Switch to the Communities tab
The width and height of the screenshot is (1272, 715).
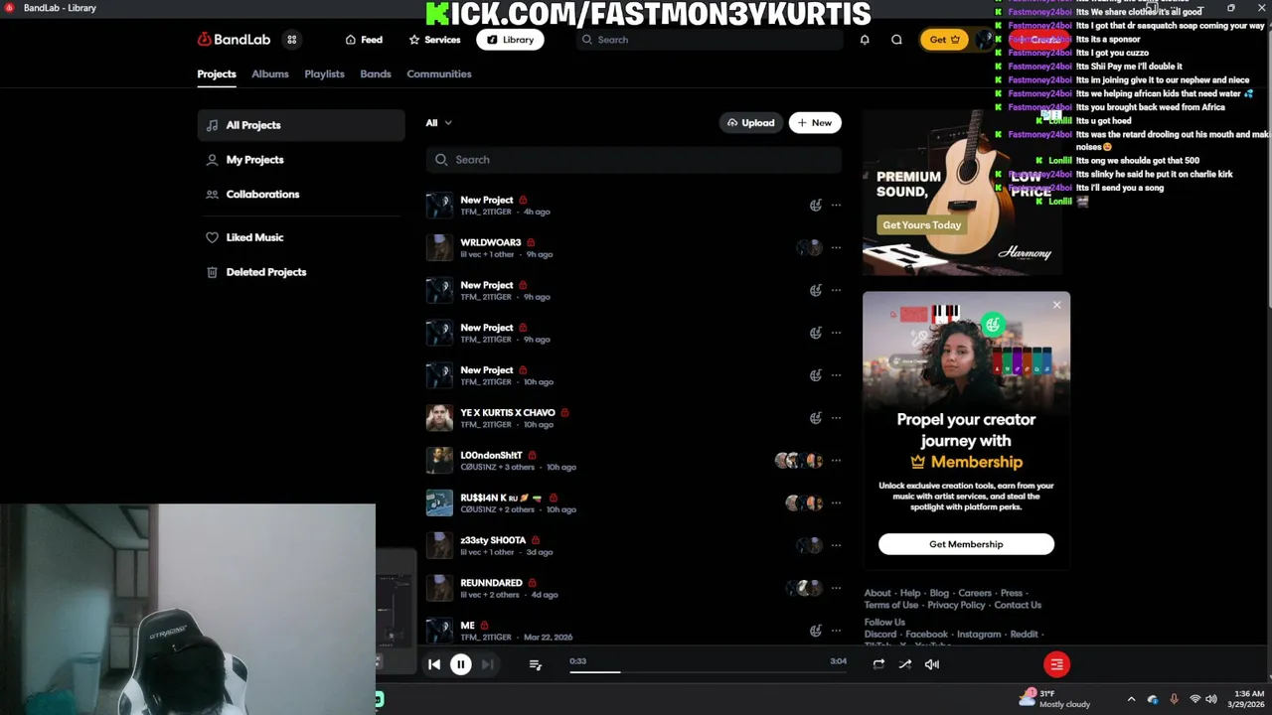coord(439,73)
